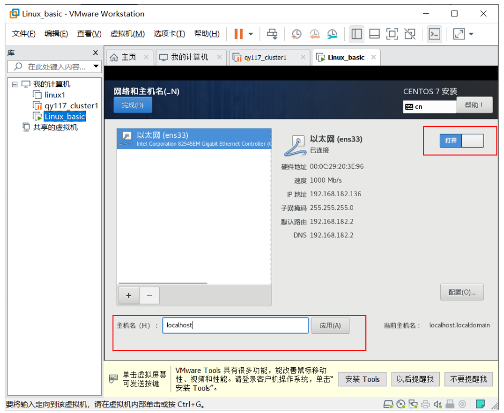Image resolution: width=504 pixels, height=413 pixels.
Task: Click the CD/DVD drive status icon
Action: pyautogui.click(x=401, y=404)
